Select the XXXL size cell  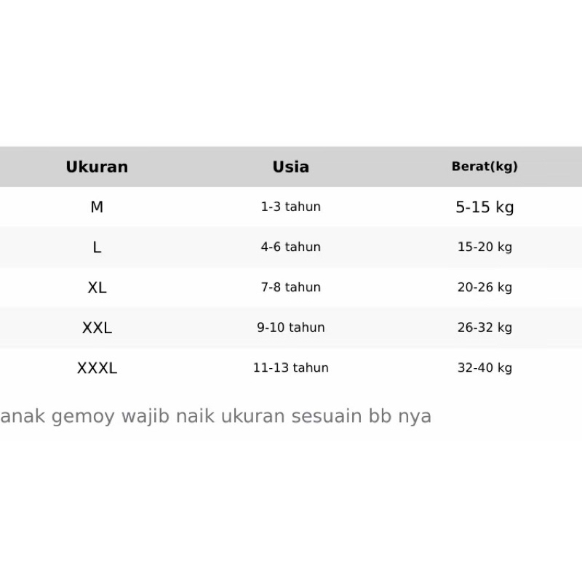click(x=97, y=368)
